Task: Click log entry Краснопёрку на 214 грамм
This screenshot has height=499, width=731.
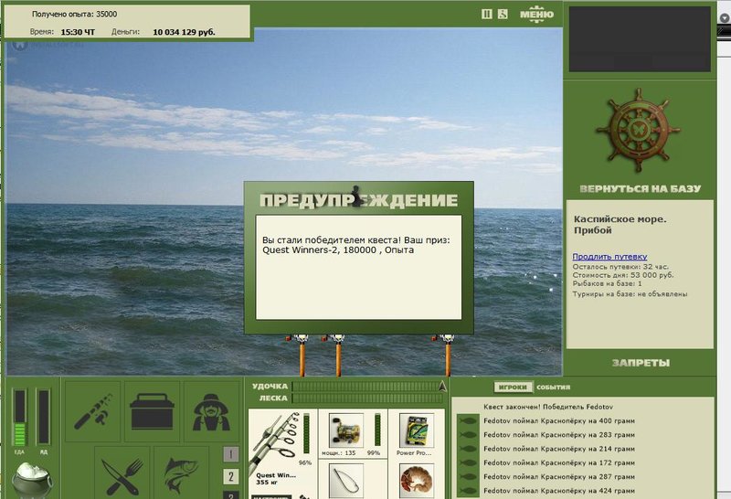Action: [559, 449]
